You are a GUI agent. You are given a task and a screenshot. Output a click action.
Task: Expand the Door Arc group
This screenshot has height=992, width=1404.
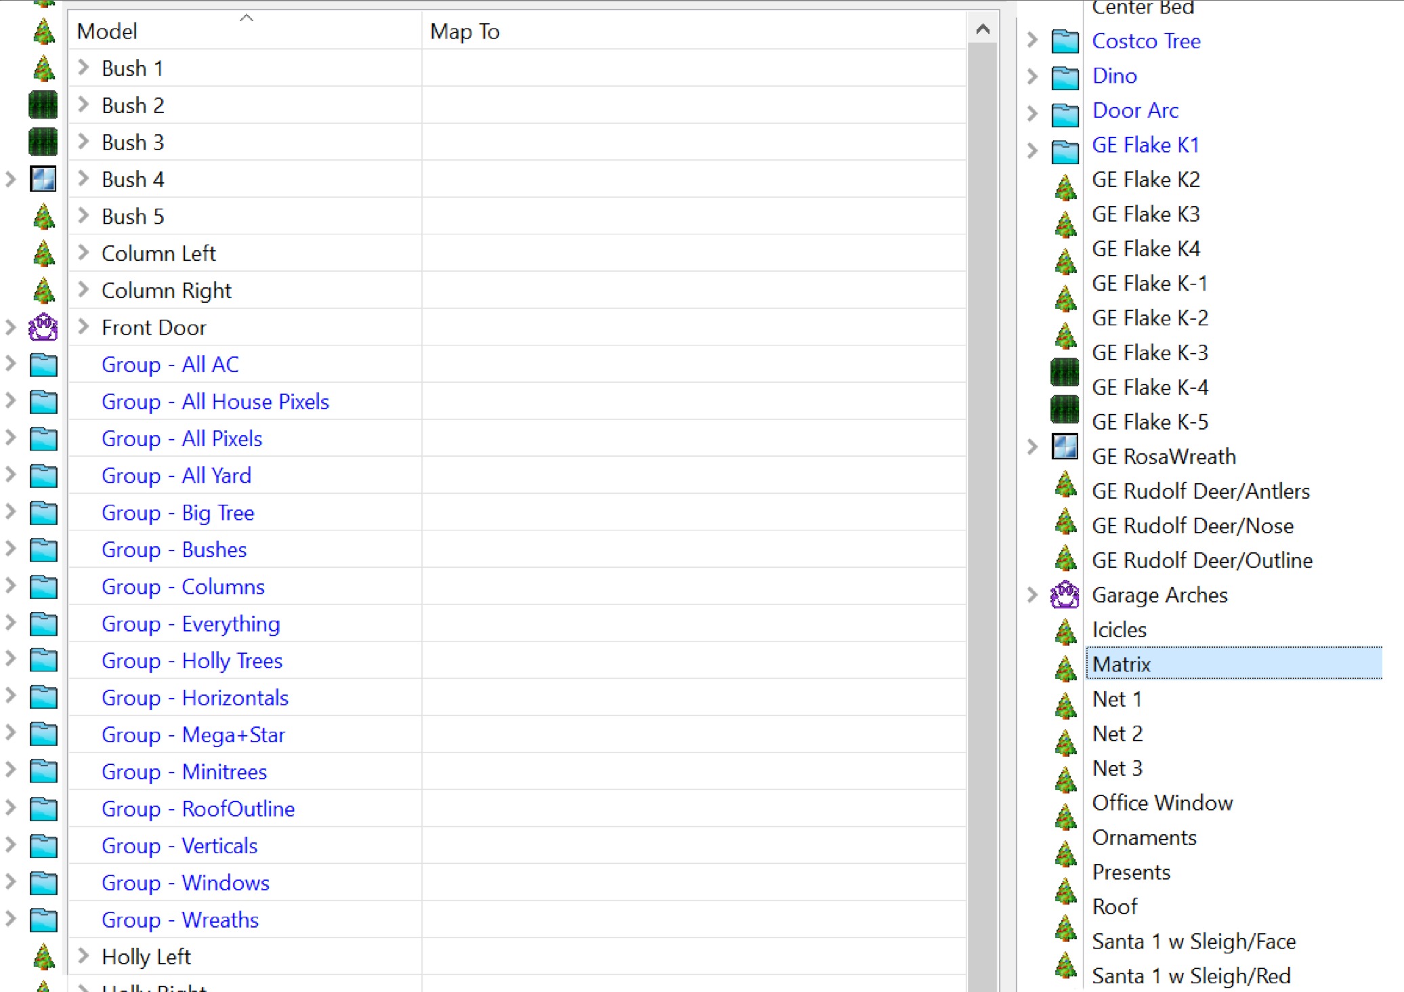pyautogui.click(x=1031, y=112)
